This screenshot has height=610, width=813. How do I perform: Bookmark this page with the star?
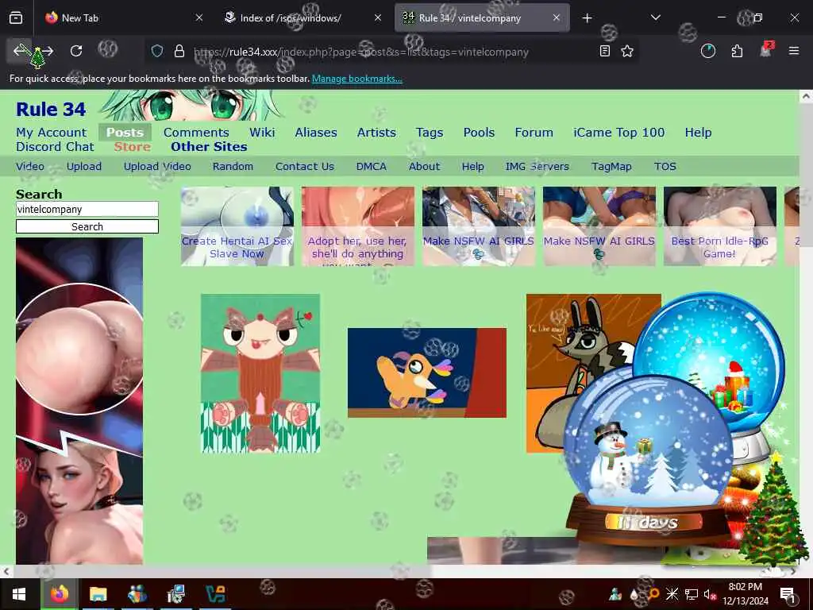pyautogui.click(x=627, y=51)
